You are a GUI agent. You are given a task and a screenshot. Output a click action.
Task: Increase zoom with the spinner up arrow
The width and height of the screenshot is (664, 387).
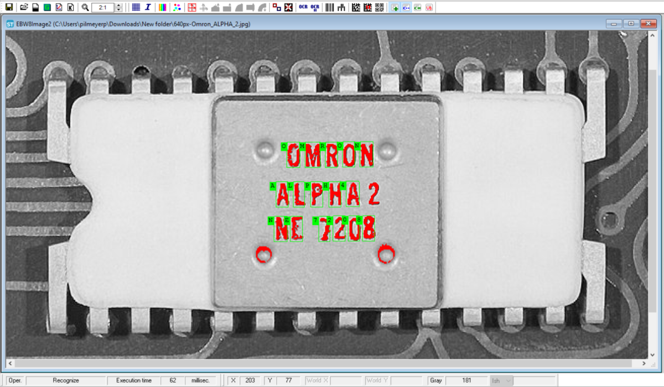point(118,6)
